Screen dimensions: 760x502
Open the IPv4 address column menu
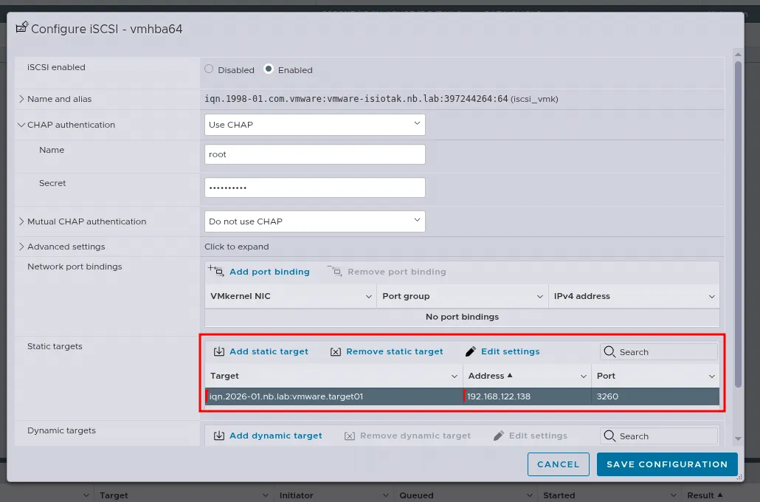click(x=712, y=296)
